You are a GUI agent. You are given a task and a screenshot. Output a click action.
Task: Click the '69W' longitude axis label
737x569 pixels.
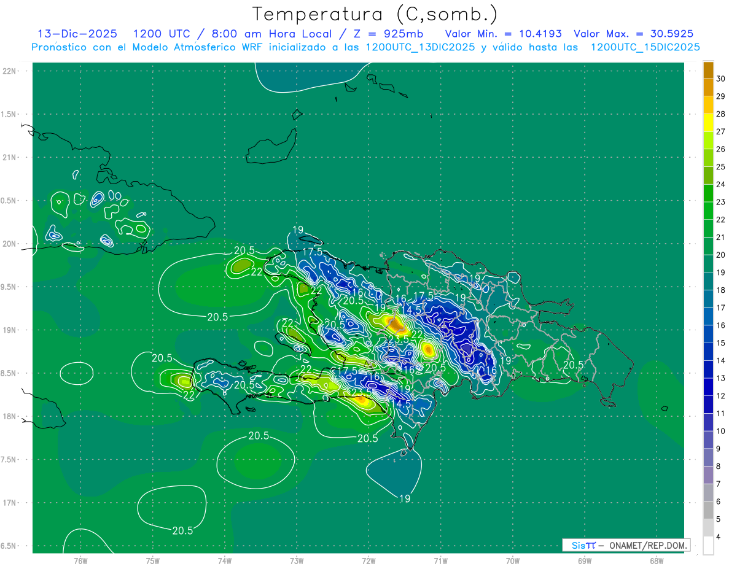pos(585,561)
